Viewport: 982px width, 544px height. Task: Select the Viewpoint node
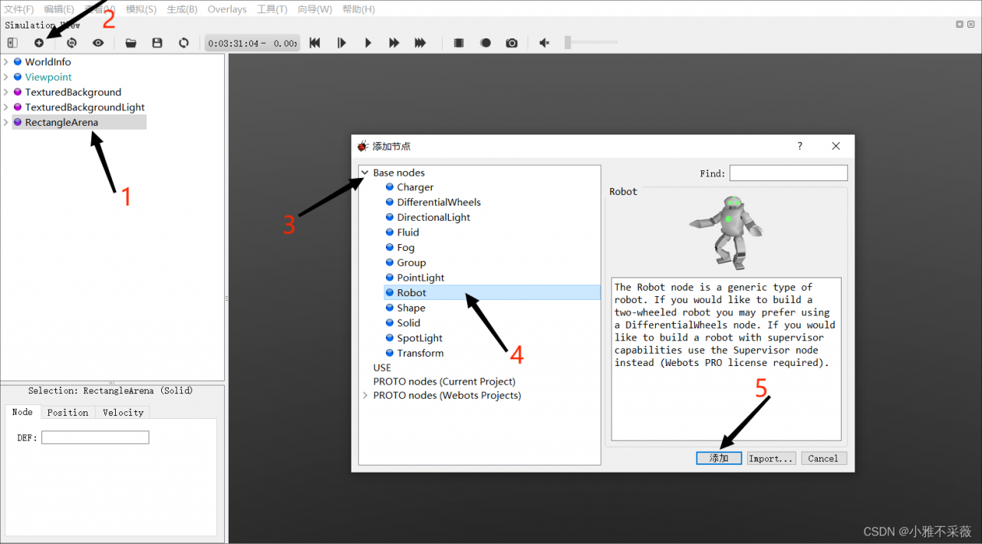pos(48,77)
